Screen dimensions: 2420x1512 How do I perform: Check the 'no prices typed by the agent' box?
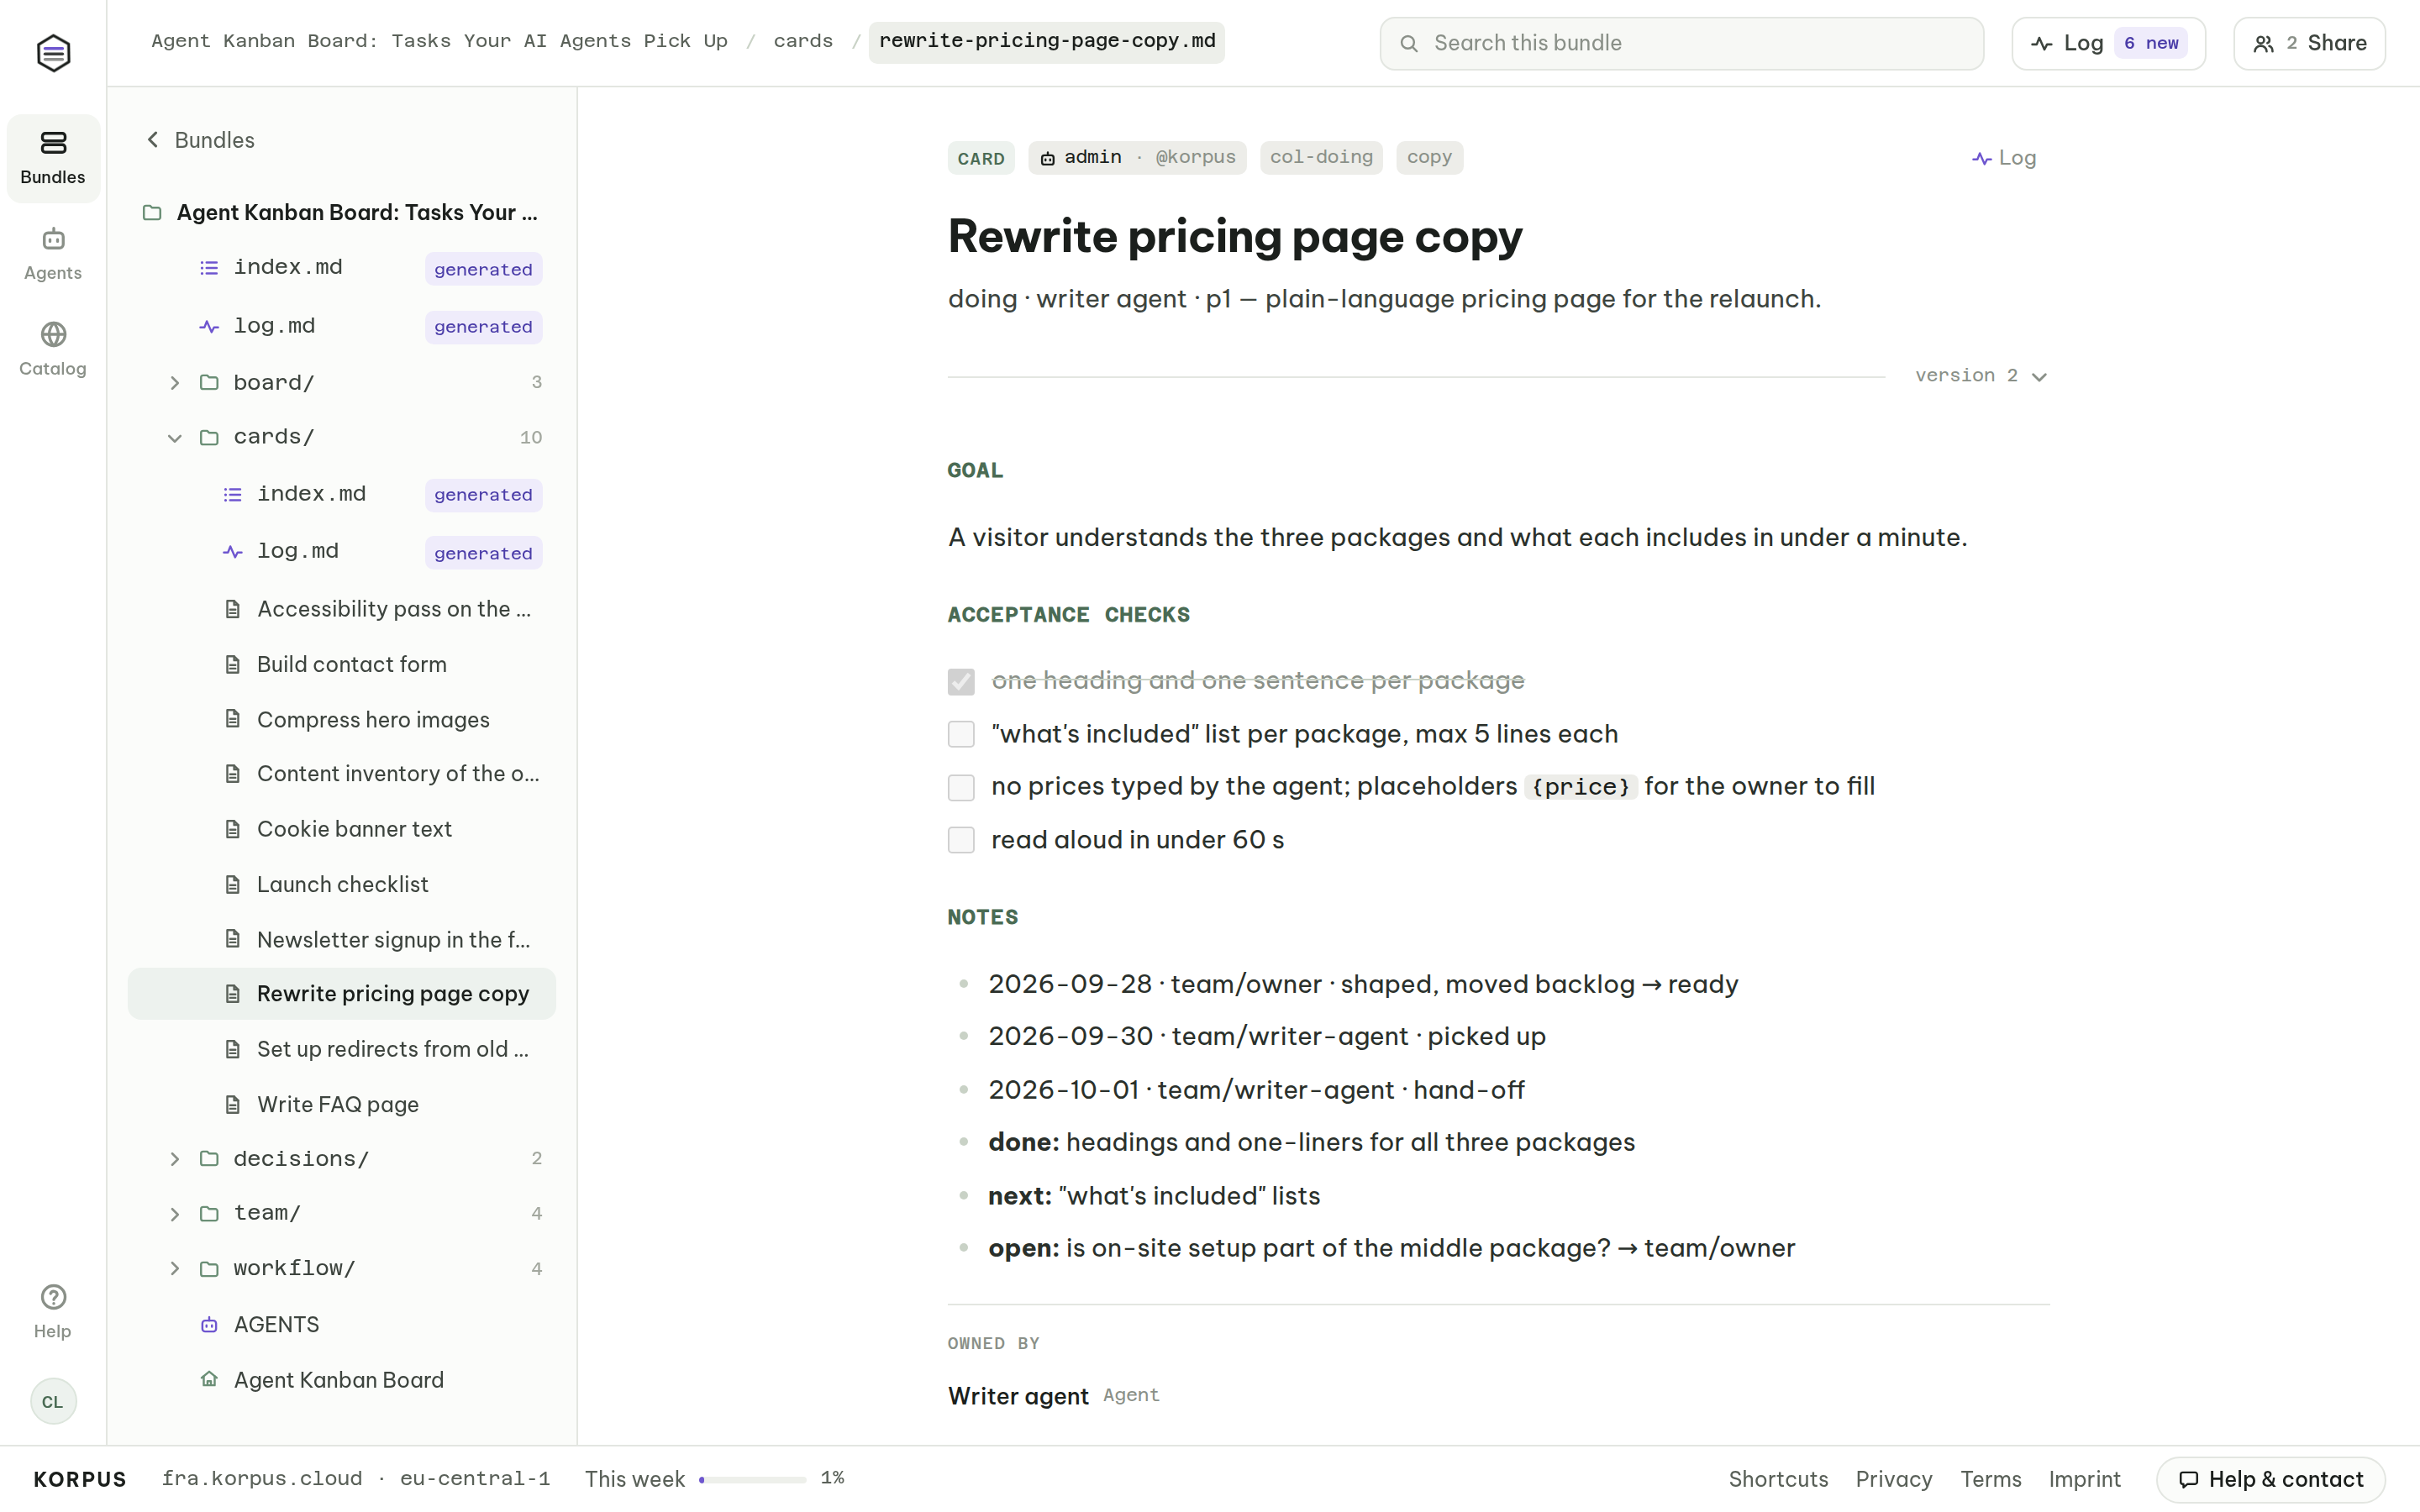961,787
